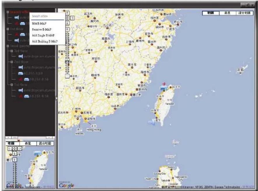Image resolution: width=258 pixels, height=191 pixels.
Task: Pan the mini map right
Action: click(x=20, y=149)
